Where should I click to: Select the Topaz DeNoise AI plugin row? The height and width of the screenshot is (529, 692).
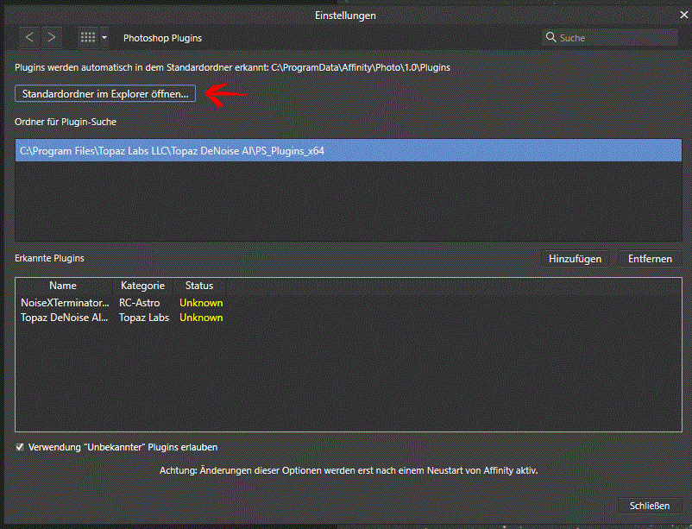coord(349,318)
